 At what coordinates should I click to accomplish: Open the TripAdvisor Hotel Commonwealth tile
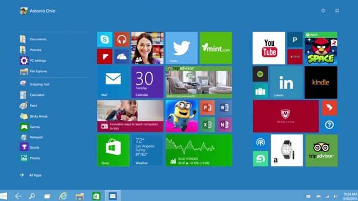199,82
